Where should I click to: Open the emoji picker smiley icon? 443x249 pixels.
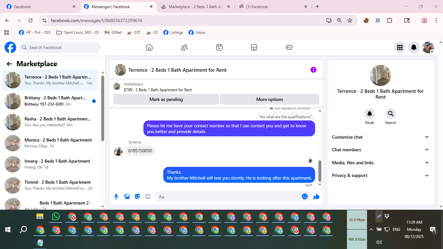tap(305, 196)
